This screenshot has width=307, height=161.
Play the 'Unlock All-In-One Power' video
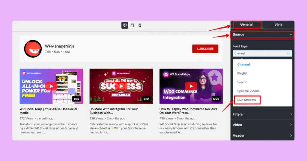(x=51, y=86)
